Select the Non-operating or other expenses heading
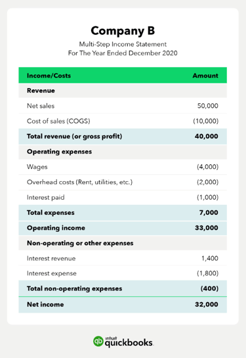Screen dimensions: 246x358 point(80,243)
